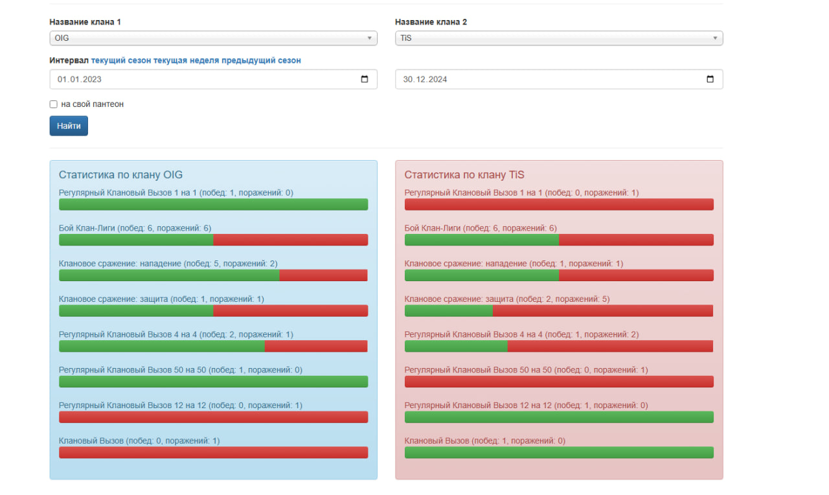Select the 'текущий сезон' interval link

pyautogui.click(x=121, y=60)
